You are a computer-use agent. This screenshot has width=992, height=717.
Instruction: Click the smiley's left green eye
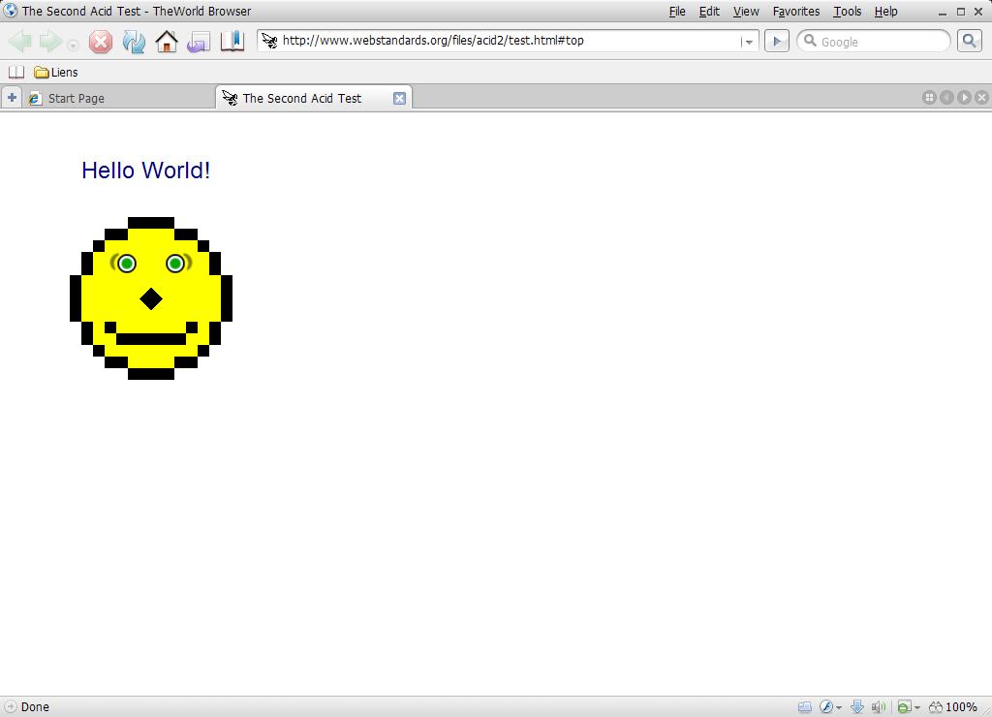[x=127, y=264]
